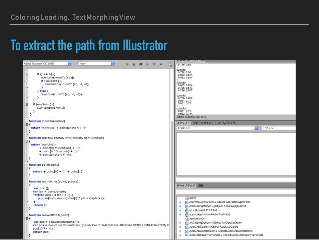Click the console status bar 'Adobe Illustrator CC 2015'
Image resolution: width=319 pixels, height=240 pixels.
pos(191,117)
